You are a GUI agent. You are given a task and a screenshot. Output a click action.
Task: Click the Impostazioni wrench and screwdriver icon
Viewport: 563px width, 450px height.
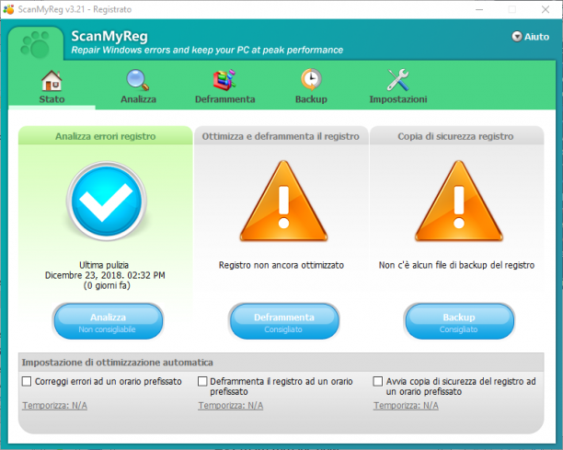pyautogui.click(x=397, y=80)
